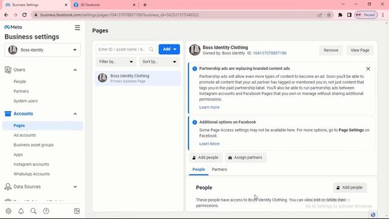Click the Data Sources icon
The image size is (389, 219).
8,187
